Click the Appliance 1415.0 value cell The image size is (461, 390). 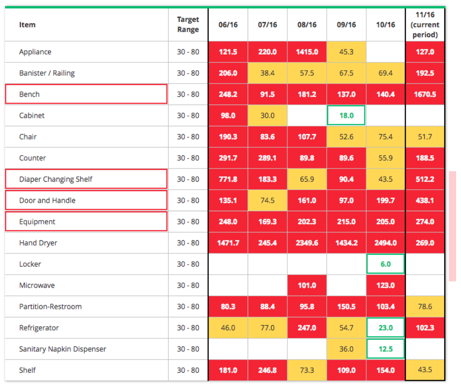pyautogui.click(x=307, y=52)
